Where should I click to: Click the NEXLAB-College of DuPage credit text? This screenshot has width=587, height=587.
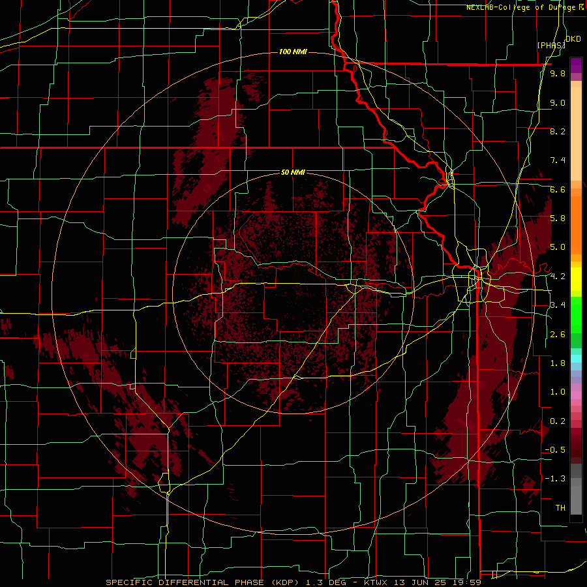[x=526, y=7]
